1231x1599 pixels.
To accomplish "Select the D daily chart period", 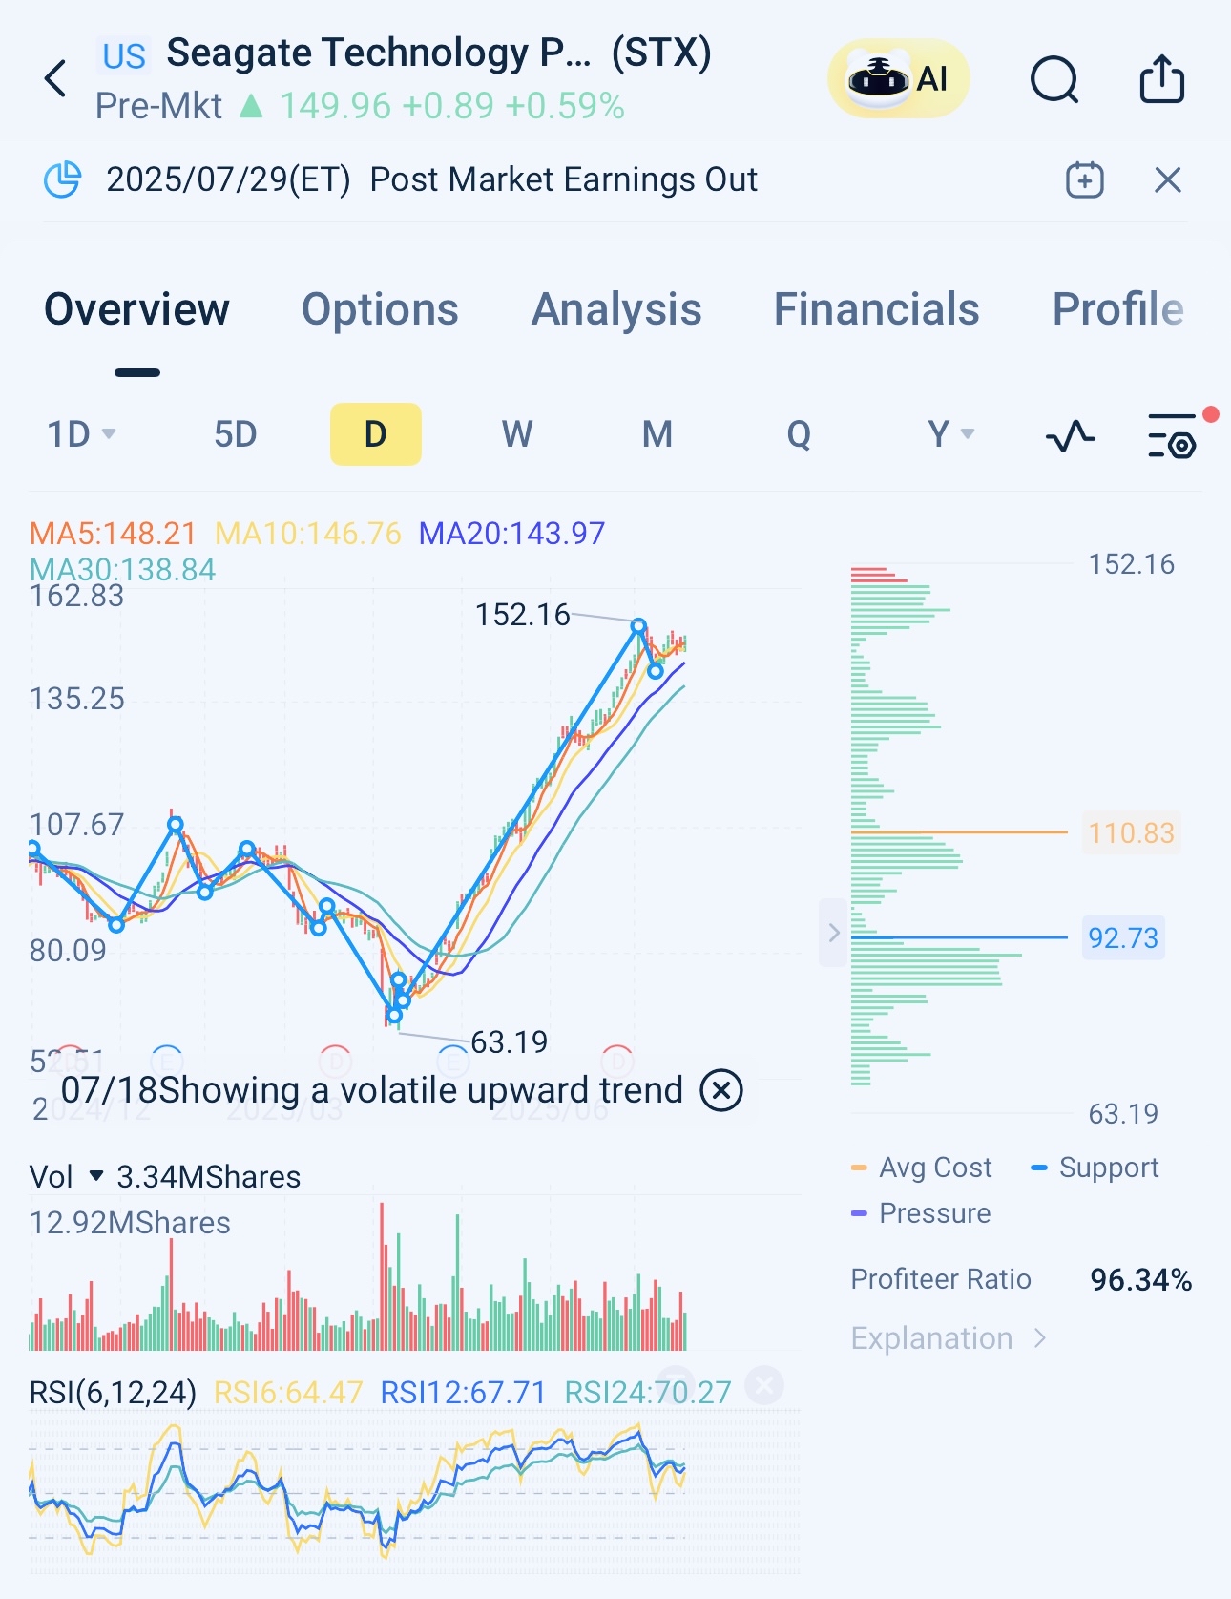I will (x=375, y=435).
